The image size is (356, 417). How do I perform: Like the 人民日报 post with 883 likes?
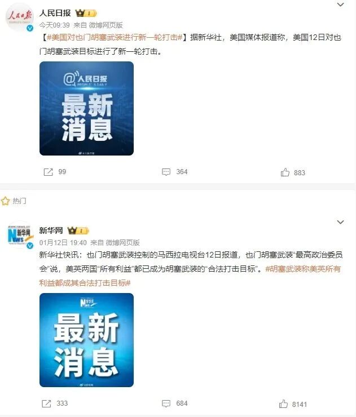pos(285,172)
